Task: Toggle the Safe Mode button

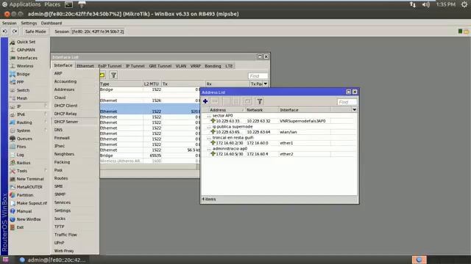Action: [35, 32]
